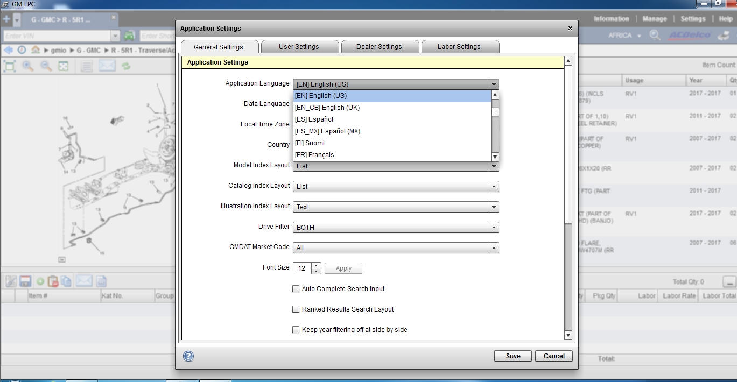The height and width of the screenshot is (382, 737).
Task: Enable Ranked Results Search Layout checkbox
Action: 296,309
